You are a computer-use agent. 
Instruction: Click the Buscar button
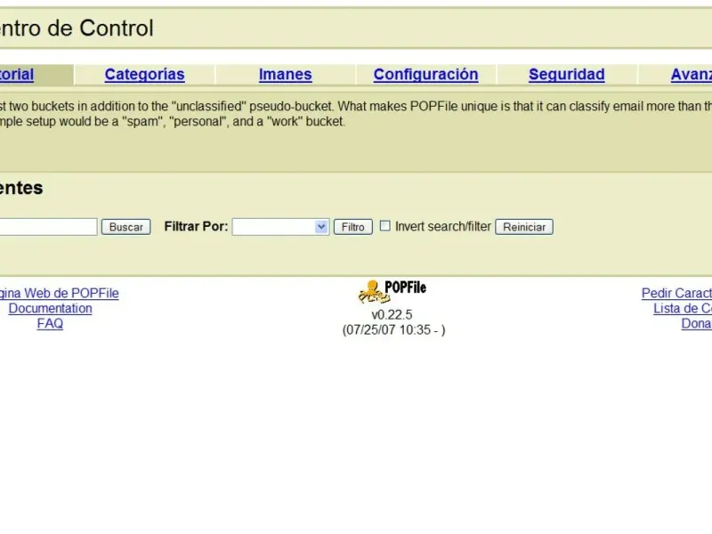125,227
